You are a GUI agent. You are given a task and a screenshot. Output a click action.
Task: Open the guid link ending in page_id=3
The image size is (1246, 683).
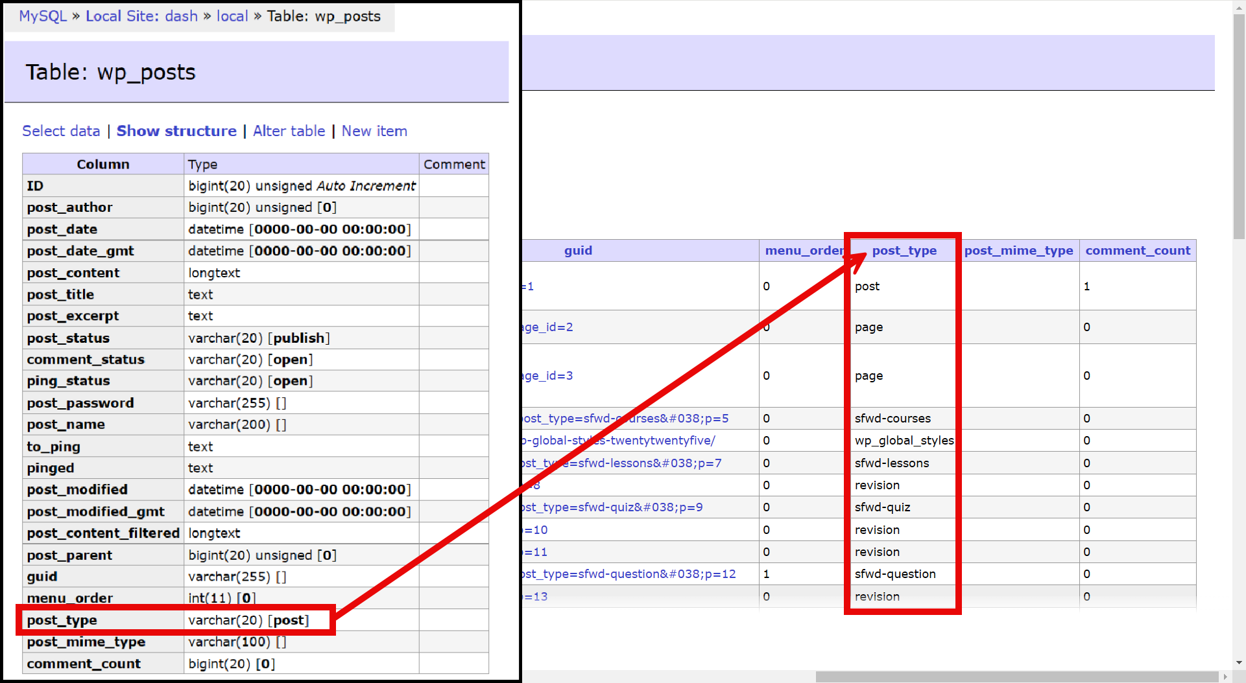tap(548, 376)
